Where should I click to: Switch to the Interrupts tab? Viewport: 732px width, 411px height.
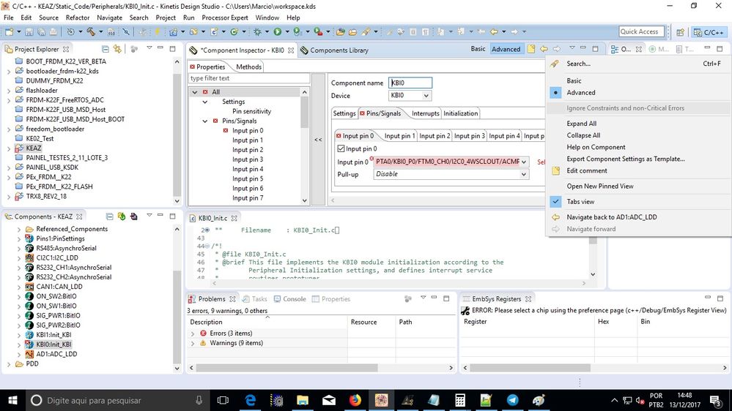click(425, 113)
